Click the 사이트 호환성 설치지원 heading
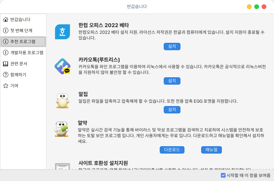This screenshot has width=274, height=181. click(103, 163)
